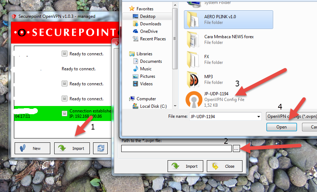Select JP-UDP-1194 OpenVPN config file icon

coord(194,99)
